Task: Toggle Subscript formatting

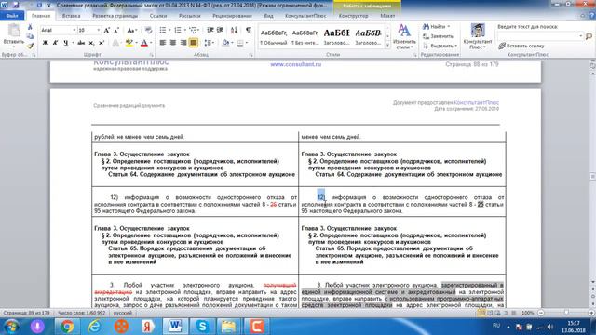Action: tap(91, 43)
